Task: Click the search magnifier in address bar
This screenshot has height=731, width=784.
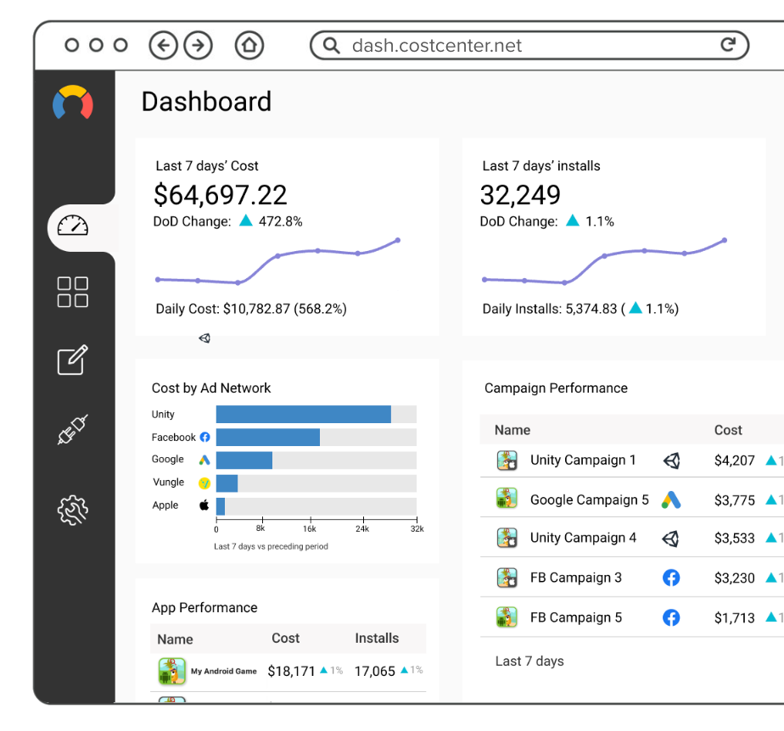Action: coord(331,46)
